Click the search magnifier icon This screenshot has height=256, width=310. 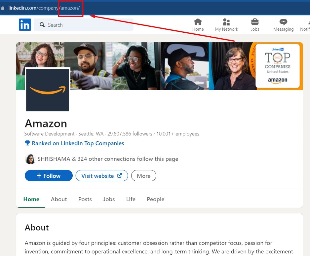tap(42, 25)
